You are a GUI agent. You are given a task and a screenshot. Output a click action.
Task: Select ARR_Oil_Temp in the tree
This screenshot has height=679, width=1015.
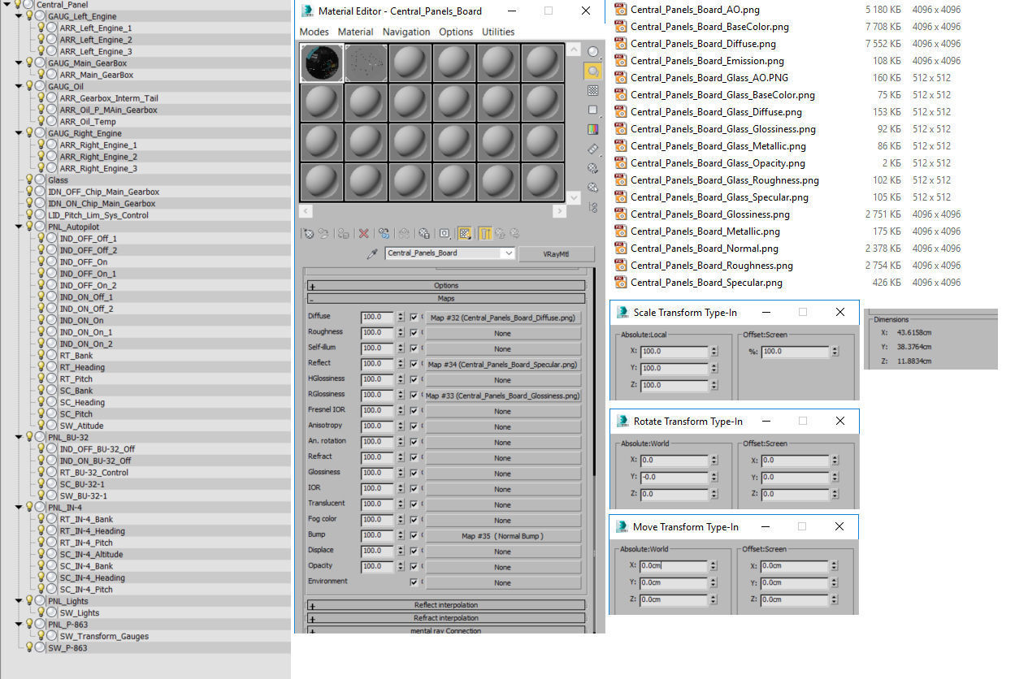tap(87, 122)
